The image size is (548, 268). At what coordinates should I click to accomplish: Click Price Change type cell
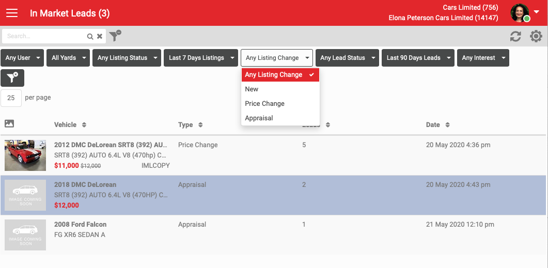click(198, 145)
